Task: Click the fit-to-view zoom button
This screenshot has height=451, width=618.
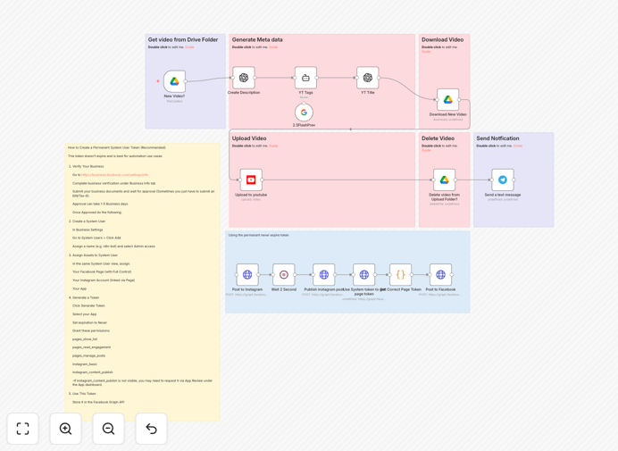Action: pyautogui.click(x=23, y=429)
